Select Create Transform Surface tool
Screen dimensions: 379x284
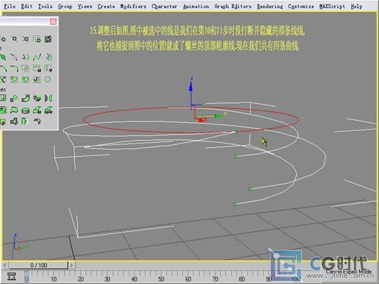[14, 98]
